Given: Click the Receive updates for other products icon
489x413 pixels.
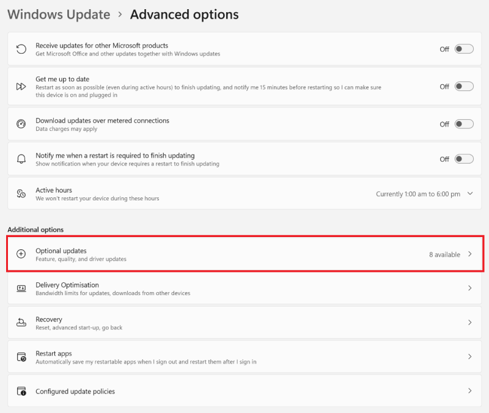Looking at the screenshot, I should tap(20, 49).
